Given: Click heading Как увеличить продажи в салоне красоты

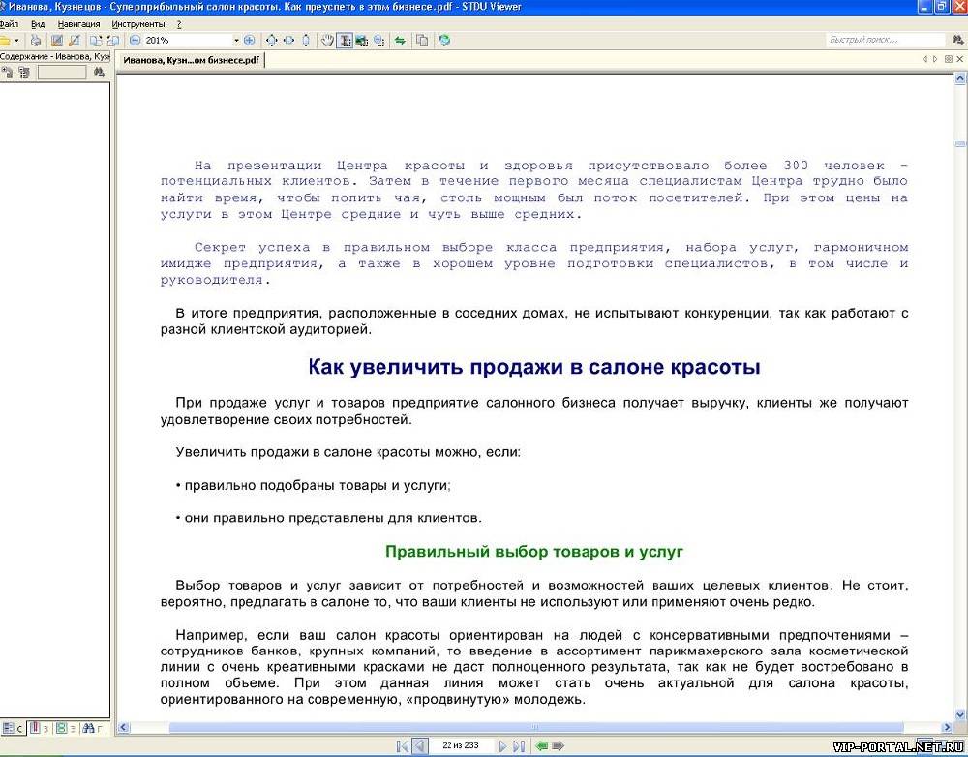Looking at the screenshot, I should click(x=534, y=367).
